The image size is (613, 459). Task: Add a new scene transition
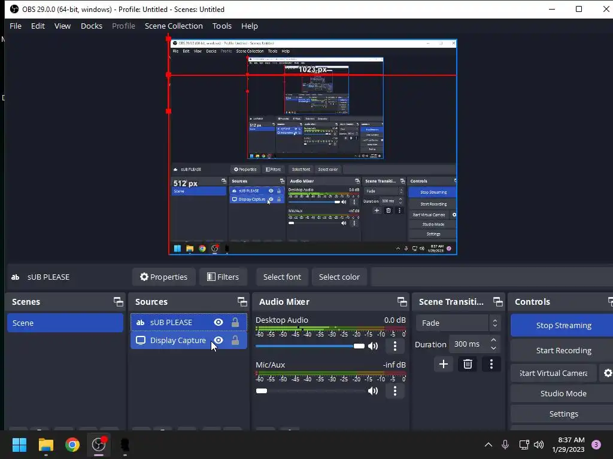tap(444, 364)
